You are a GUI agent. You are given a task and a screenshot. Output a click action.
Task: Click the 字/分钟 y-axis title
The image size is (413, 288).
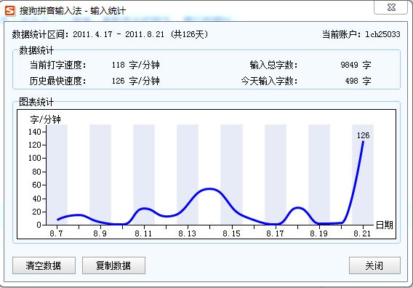coord(45,119)
